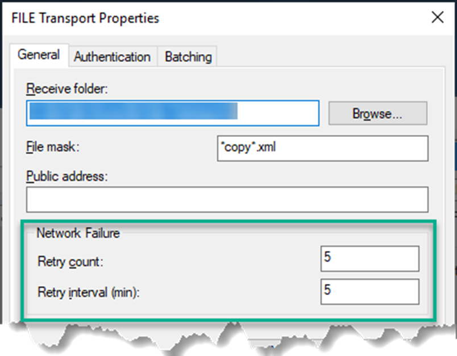The image size is (457, 356).
Task: Click the Browse button for Receive folder
Action: (x=377, y=113)
